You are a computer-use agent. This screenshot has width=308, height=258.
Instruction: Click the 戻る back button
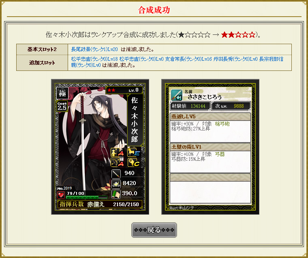tap(154, 230)
